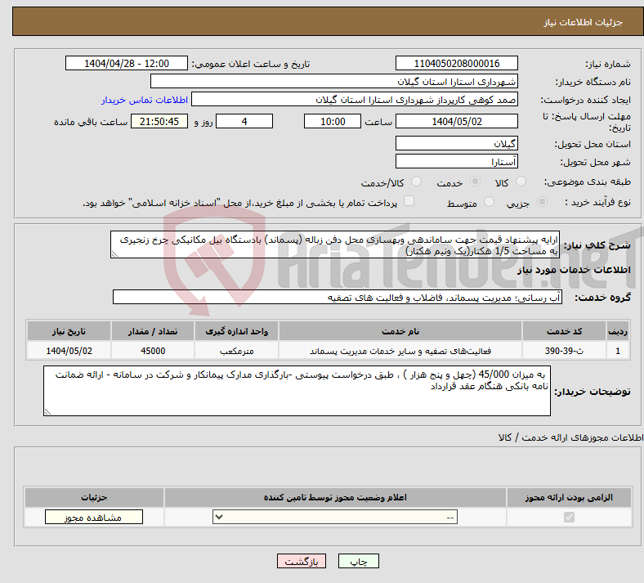Click the شهر محل تحویل field آستارا
The image size is (644, 583).
(x=457, y=161)
